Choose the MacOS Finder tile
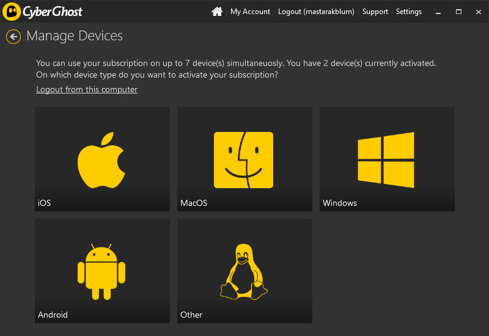Screen dimensions: 489x336 tap(245, 159)
